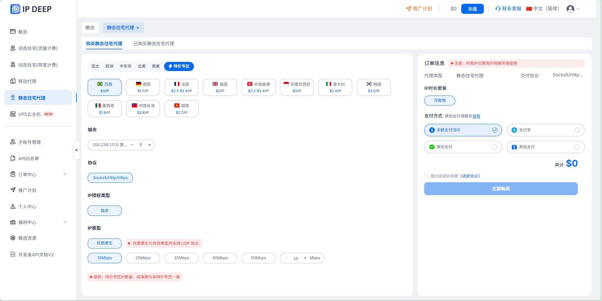602x301 pixels.
Task: Open 概览 overview icon in sidebar
Action: coord(13,31)
